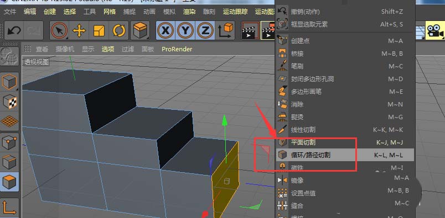Choose 线性切割 from context menu
445x218 pixels.
click(345, 130)
